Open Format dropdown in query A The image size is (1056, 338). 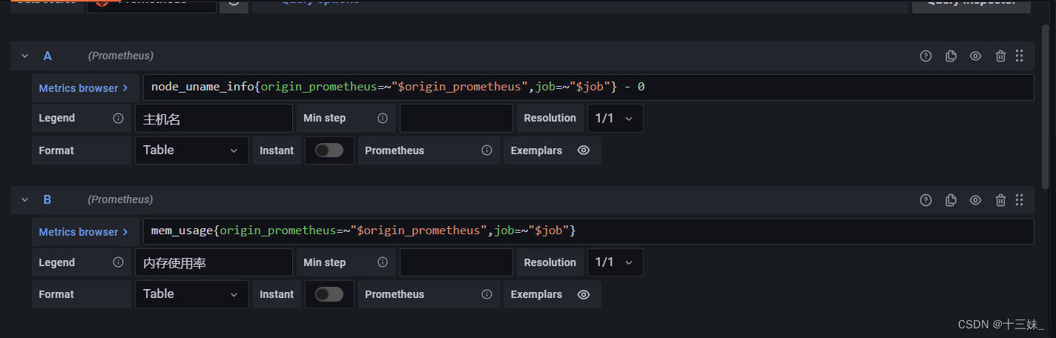[191, 150]
